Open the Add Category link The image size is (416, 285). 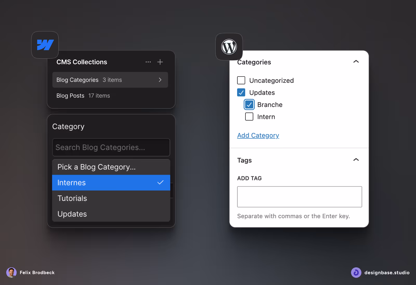click(x=258, y=135)
